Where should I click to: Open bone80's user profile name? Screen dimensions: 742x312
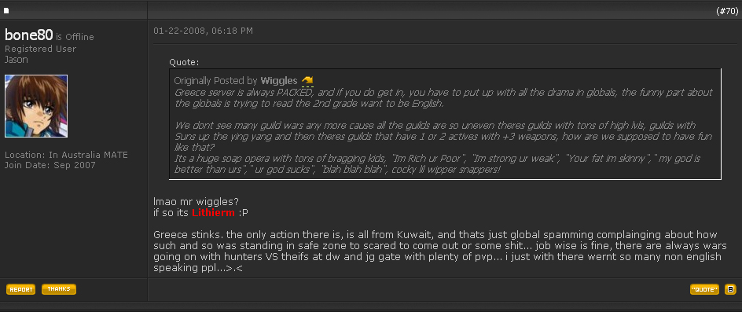click(28, 35)
